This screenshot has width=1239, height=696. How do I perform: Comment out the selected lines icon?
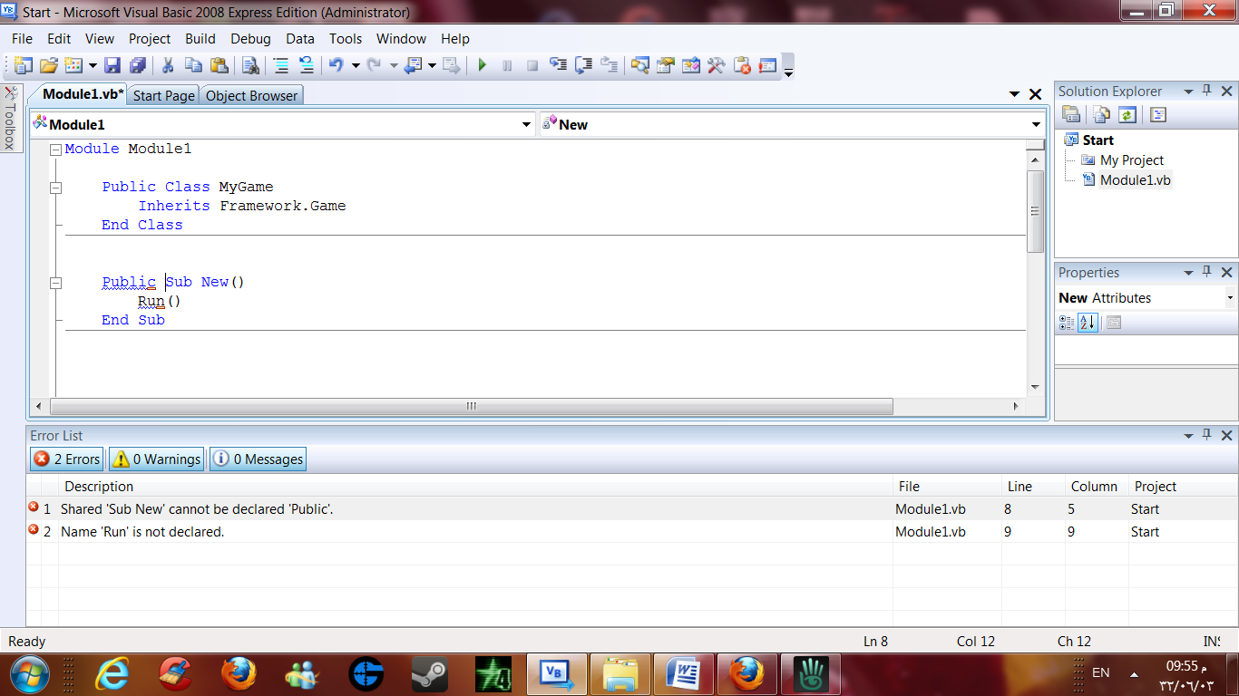281,65
